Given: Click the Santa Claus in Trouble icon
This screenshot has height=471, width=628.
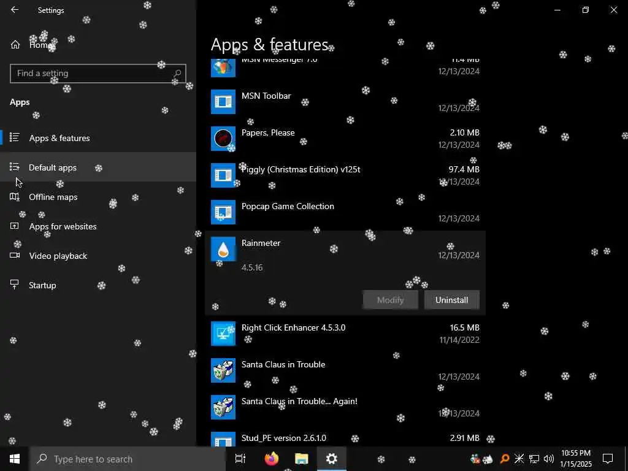Looking at the screenshot, I should pos(223,370).
